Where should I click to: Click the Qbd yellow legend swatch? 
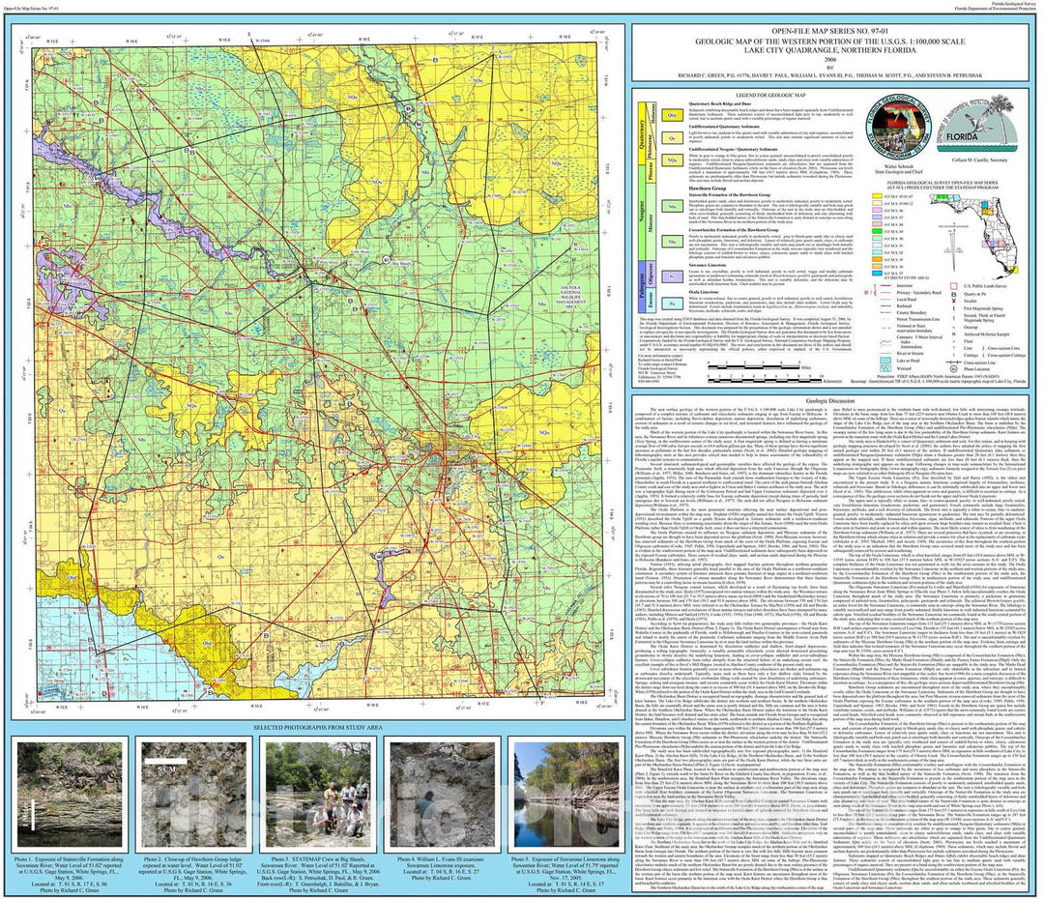click(x=671, y=114)
